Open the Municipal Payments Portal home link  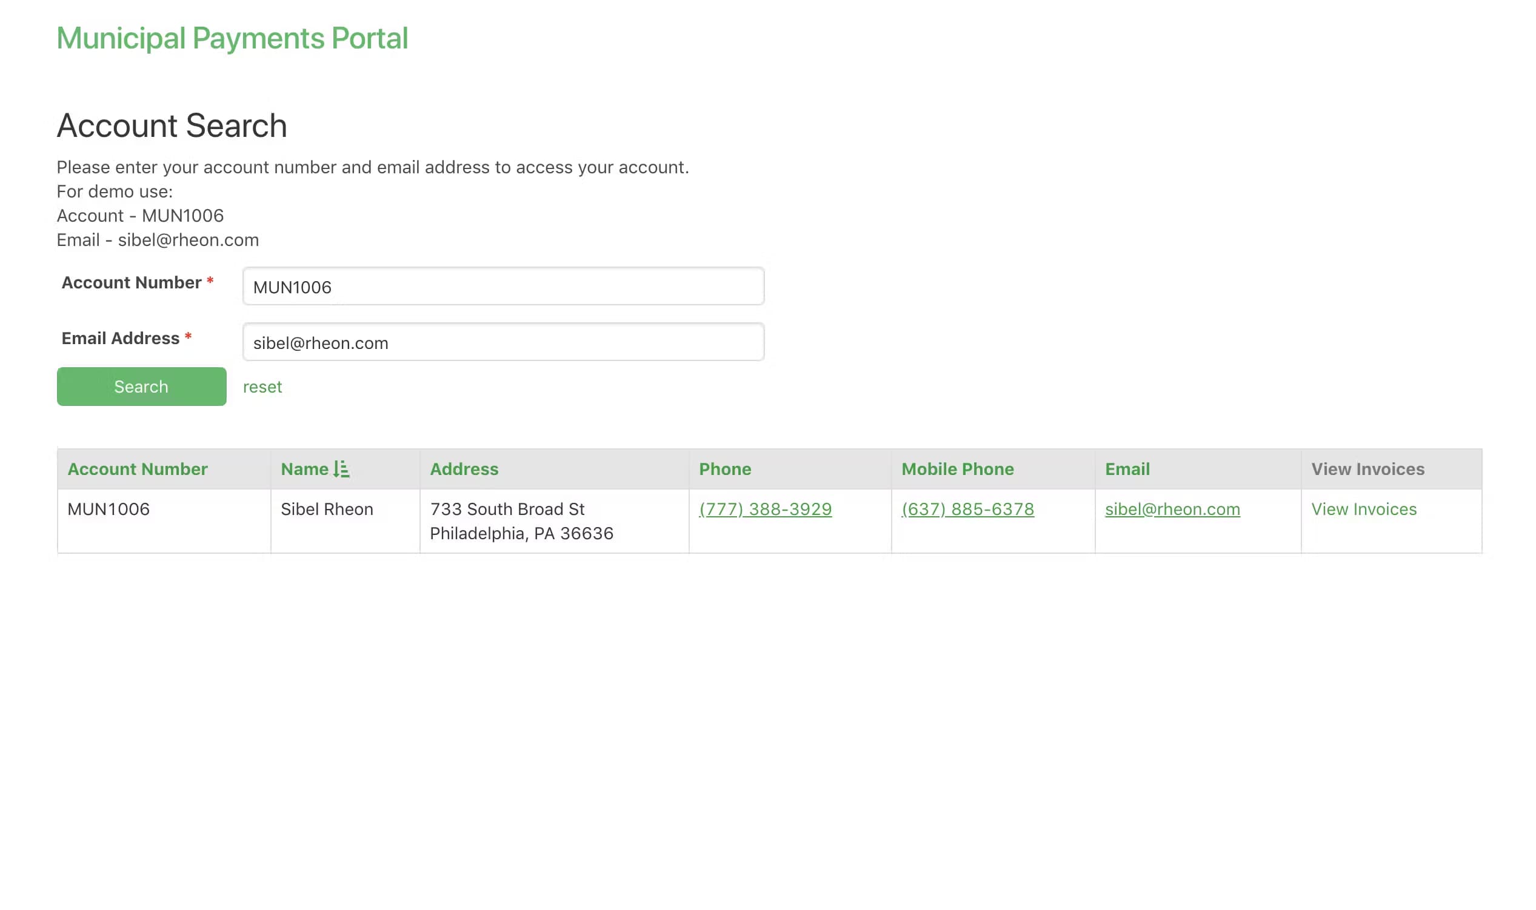(x=232, y=38)
